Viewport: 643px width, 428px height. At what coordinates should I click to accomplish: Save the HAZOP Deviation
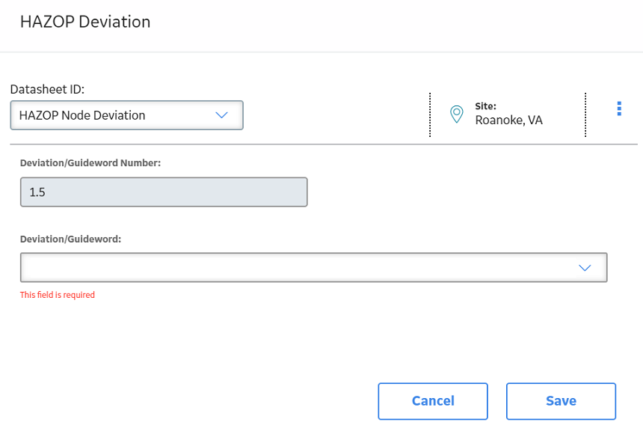click(x=561, y=401)
